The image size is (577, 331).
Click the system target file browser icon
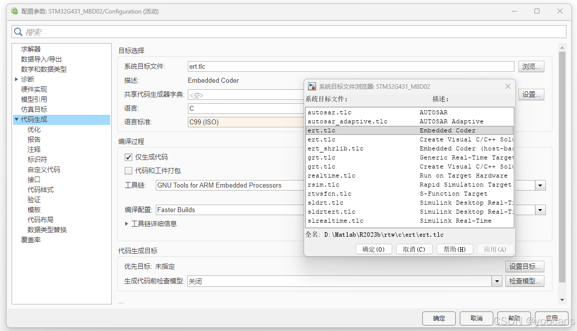pyautogui.click(x=312, y=86)
